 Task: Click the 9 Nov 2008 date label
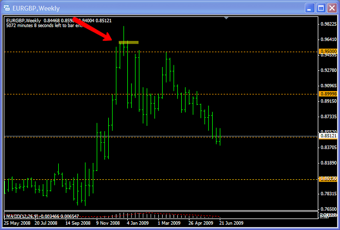pos(108,223)
